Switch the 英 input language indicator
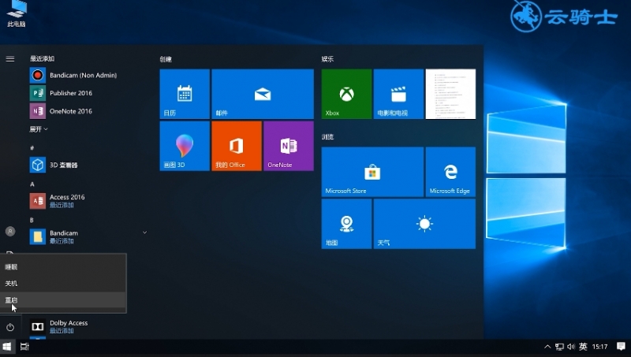Image resolution: width=631 pixels, height=357 pixels. coord(583,347)
